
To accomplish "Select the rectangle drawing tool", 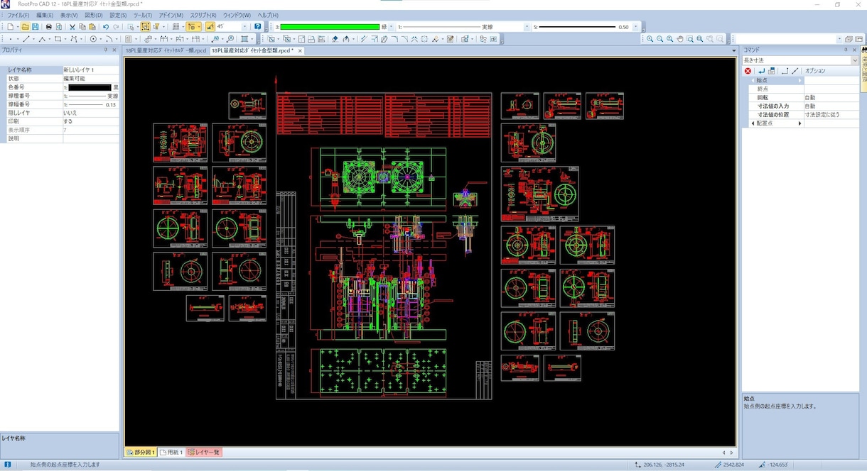I will [58, 39].
